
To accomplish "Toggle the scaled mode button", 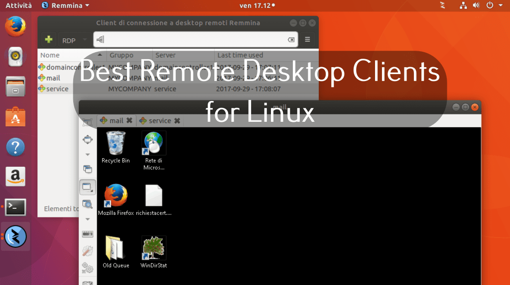I will [x=88, y=187].
